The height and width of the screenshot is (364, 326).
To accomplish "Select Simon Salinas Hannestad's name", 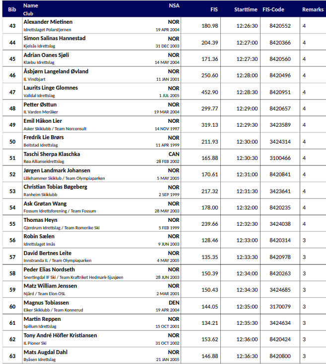I will coord(55,39).
